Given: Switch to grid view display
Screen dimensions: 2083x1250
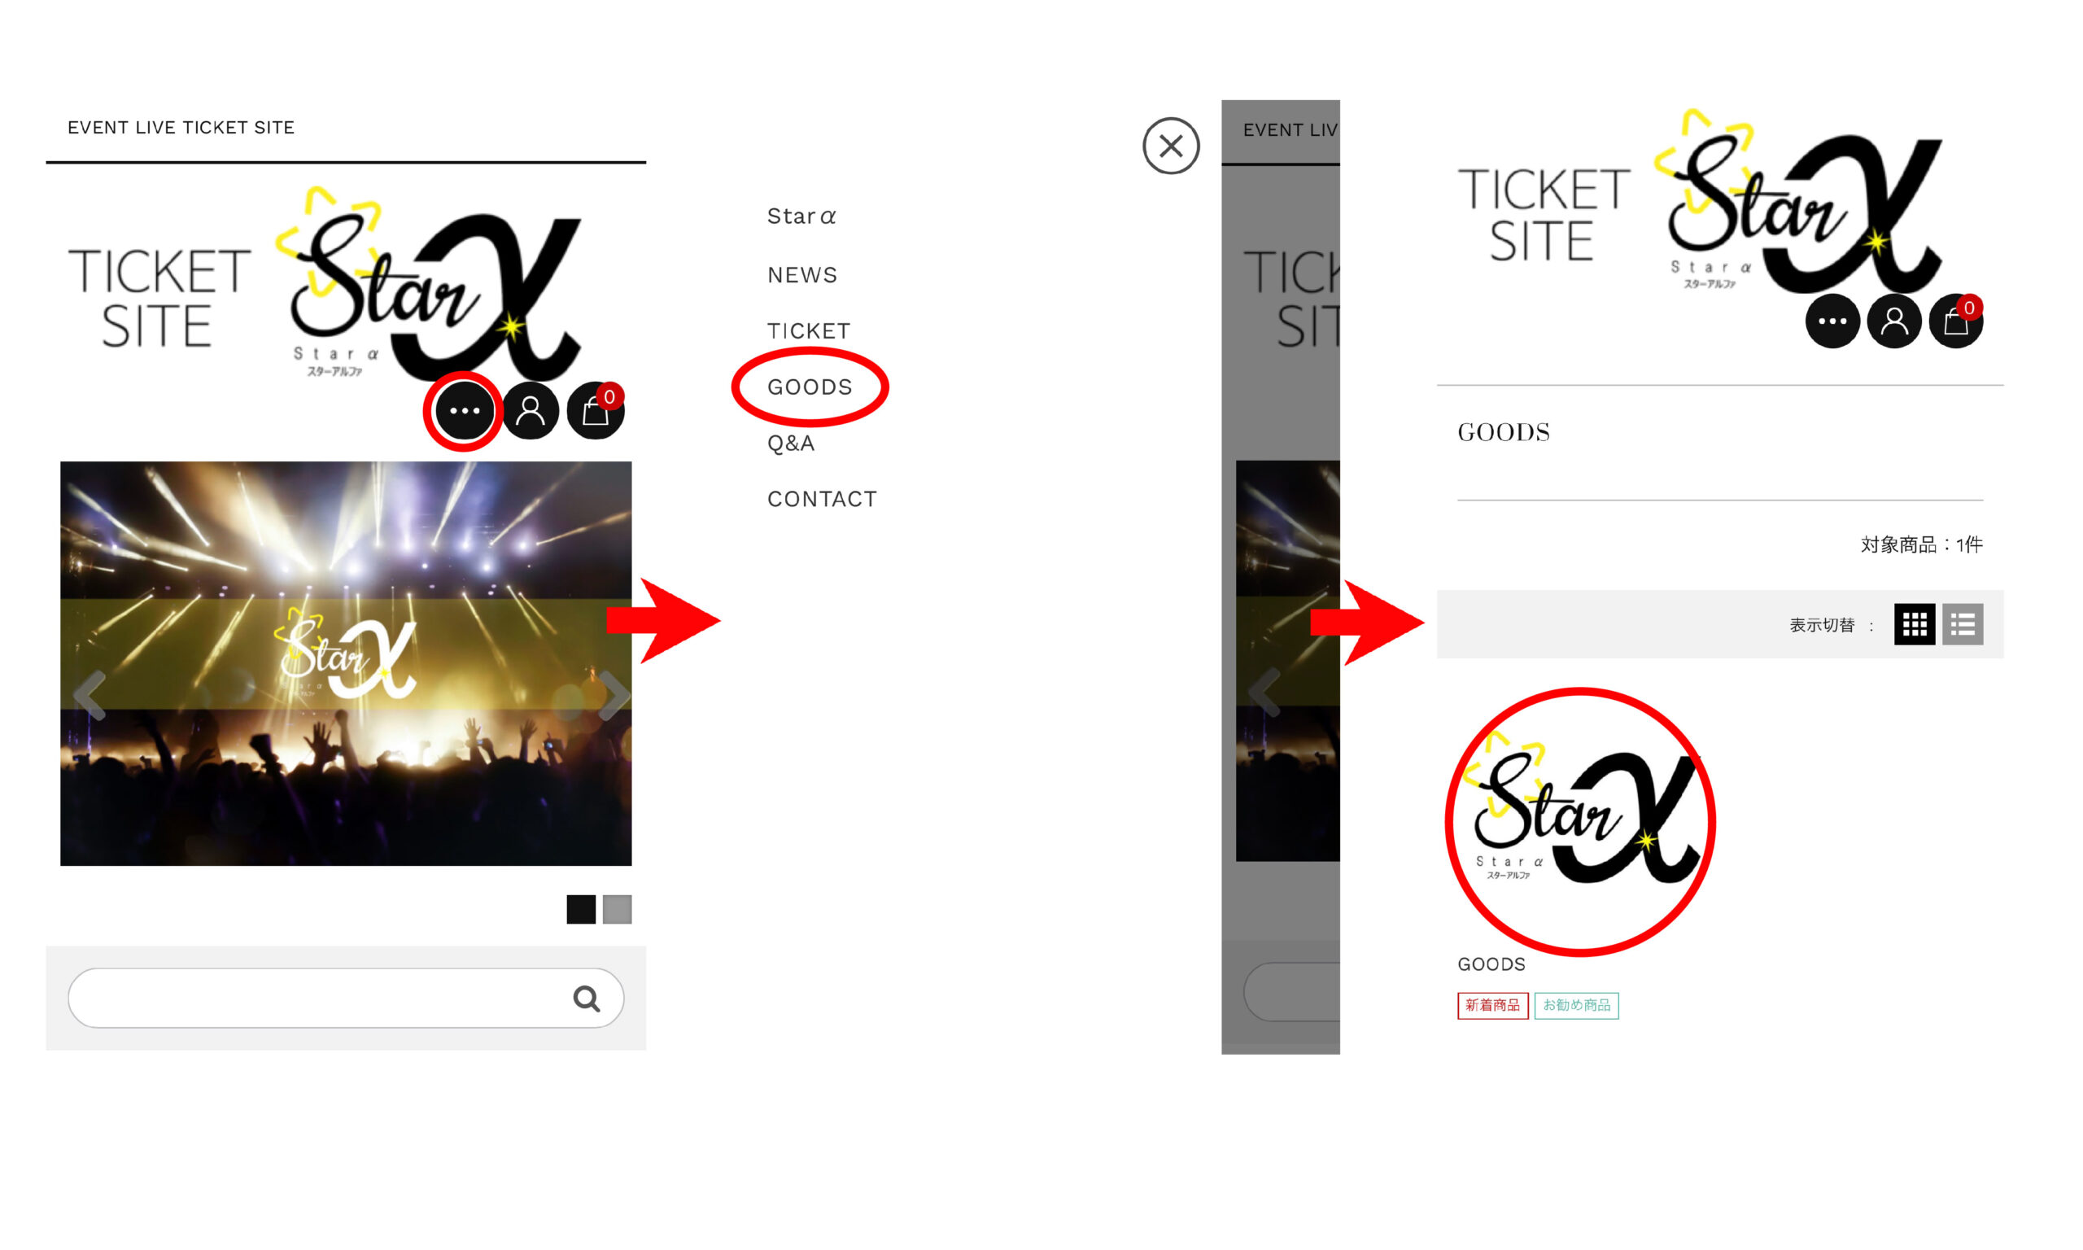Looking at the screenshot, I should (1914, 624).
